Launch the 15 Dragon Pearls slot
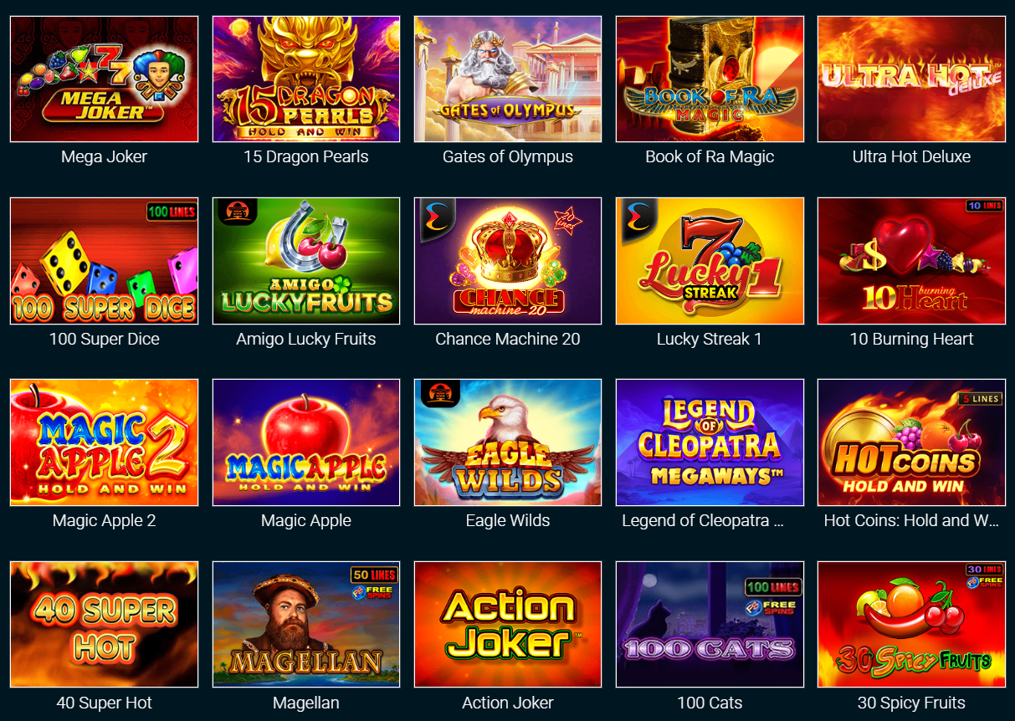This screenshot has height=721, width=1015. pyautogui.click(x=306, y=79)
